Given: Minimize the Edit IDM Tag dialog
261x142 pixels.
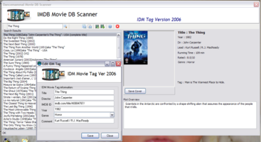Looking at the screenshot, I should pyautogui.click(x=107, y=64).
